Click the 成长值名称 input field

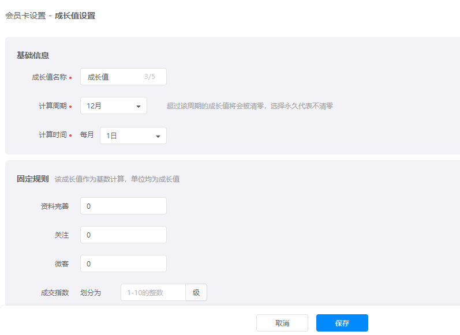[124, 77]
